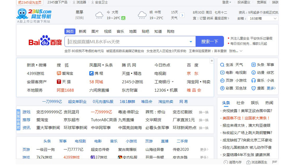Click the 清理内存 gauge icon

point(226,162)
